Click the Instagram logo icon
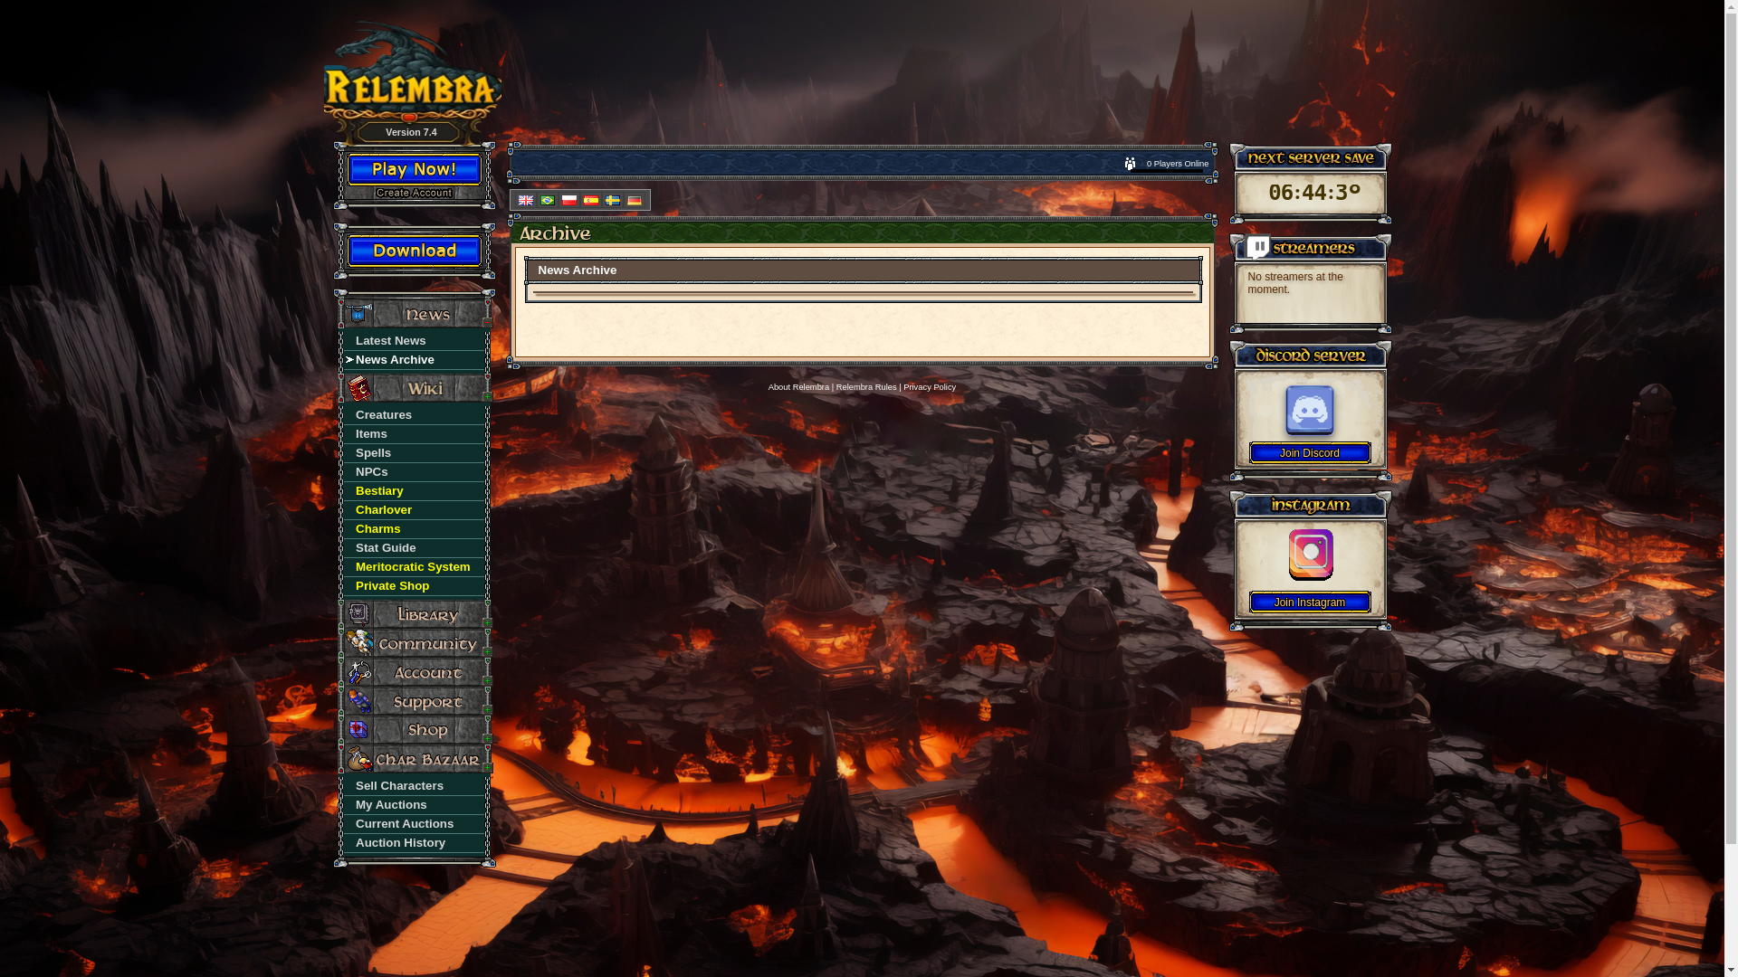The width and height of the screenshot is (1738, 977). [x=1311, y=555]
